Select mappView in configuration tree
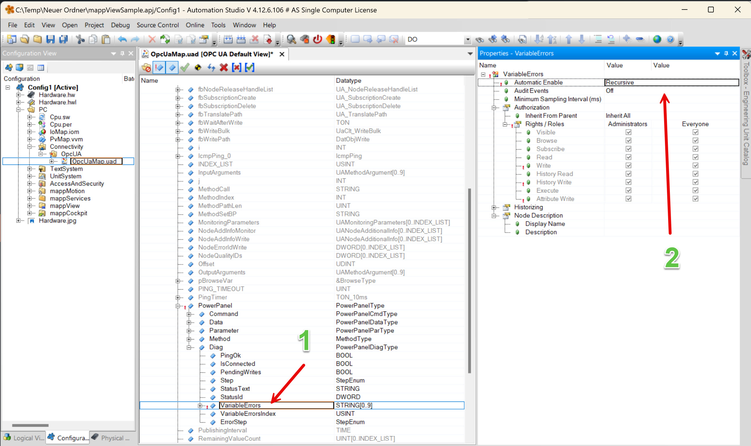The image size is (751, 446). click(x=65, y=206)
